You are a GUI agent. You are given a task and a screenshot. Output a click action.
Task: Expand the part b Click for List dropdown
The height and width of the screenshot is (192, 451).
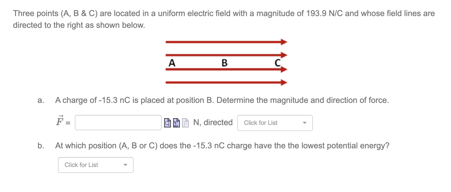(x=96, y=165)
